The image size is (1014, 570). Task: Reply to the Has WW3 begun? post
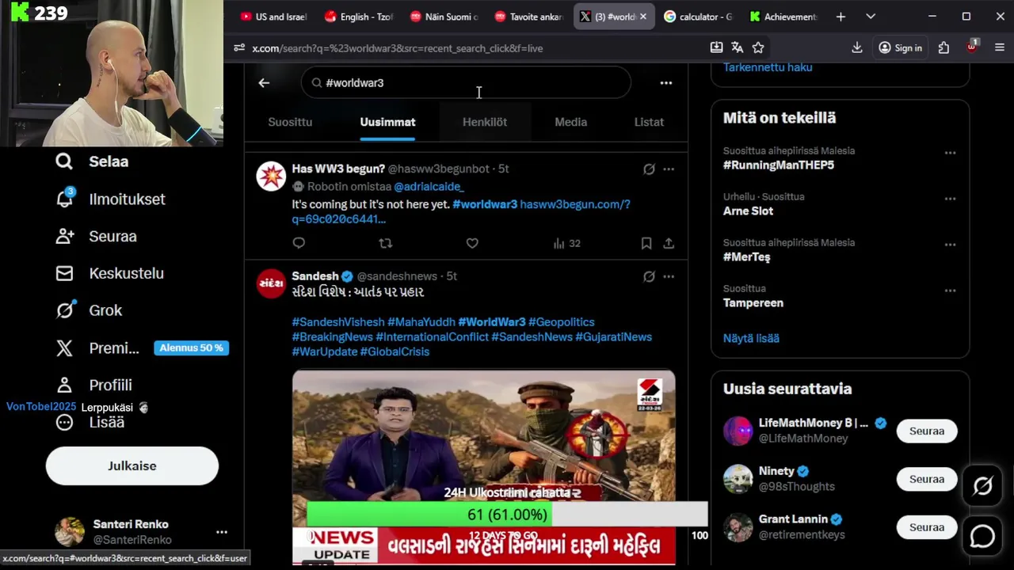(299, 243)
